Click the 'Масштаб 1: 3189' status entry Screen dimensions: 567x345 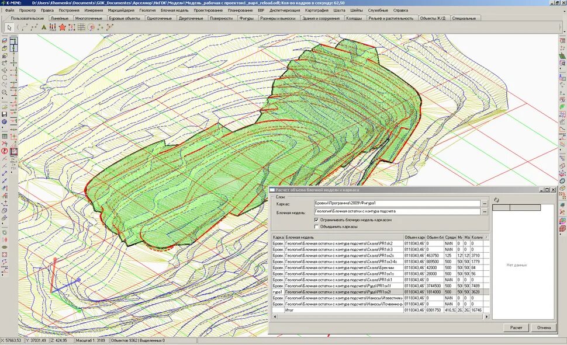click(91, 340)
